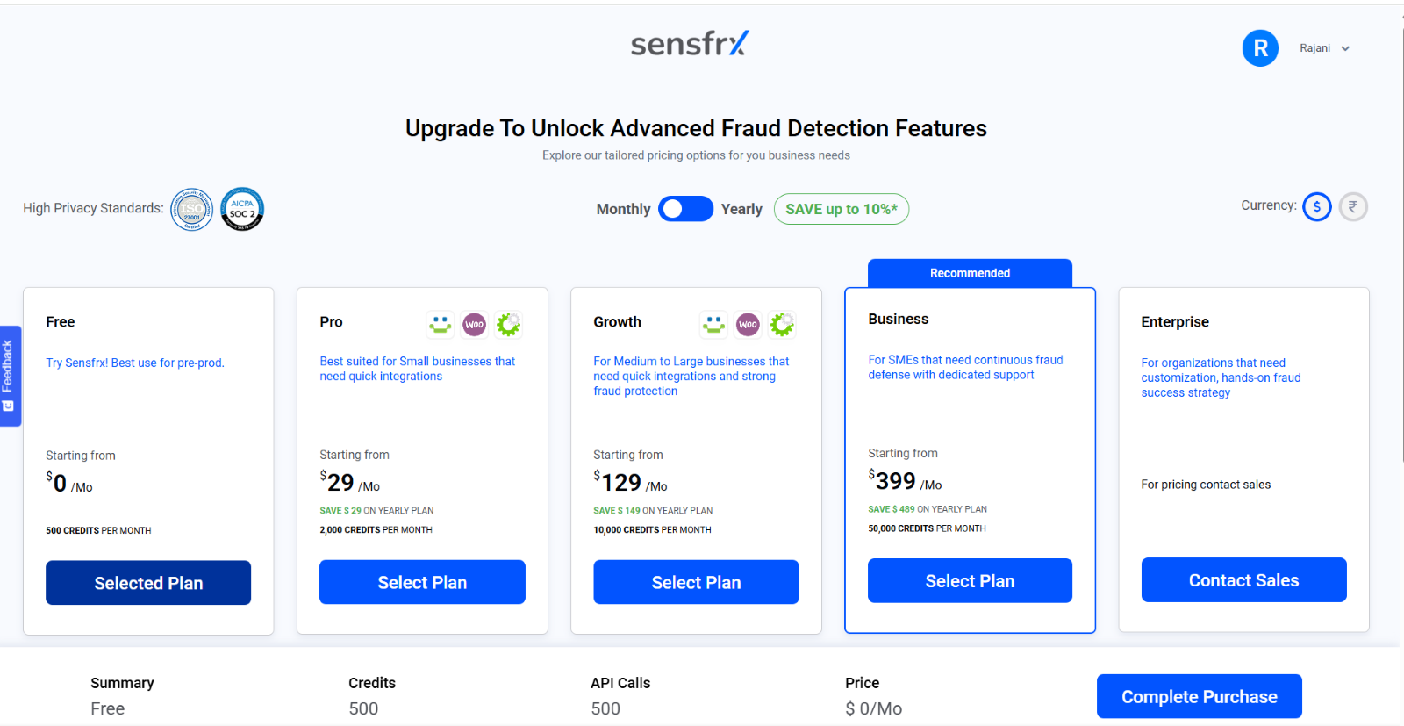Open the Feedback side tab
This screenshot has height=726, width=1404.
[9, 377]
